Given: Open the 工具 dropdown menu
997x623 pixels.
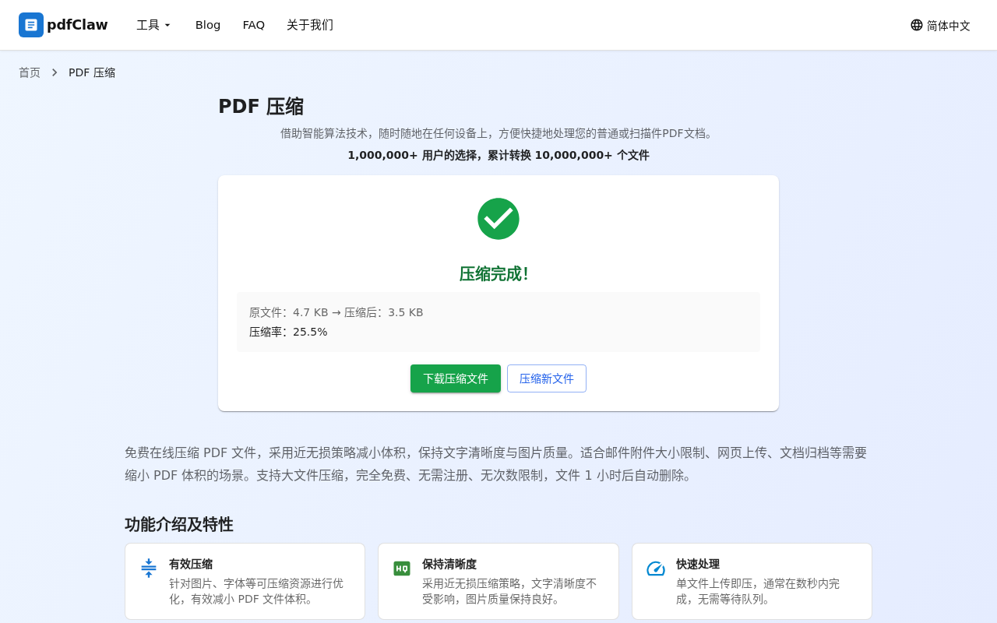Looking at the screenshot, I should [x=153, y=25].
